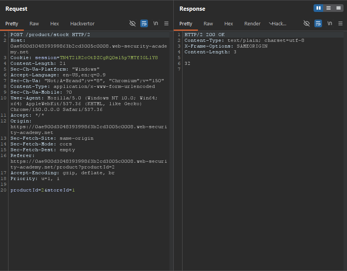Select top-bottom split layout icon

[329, 8]
